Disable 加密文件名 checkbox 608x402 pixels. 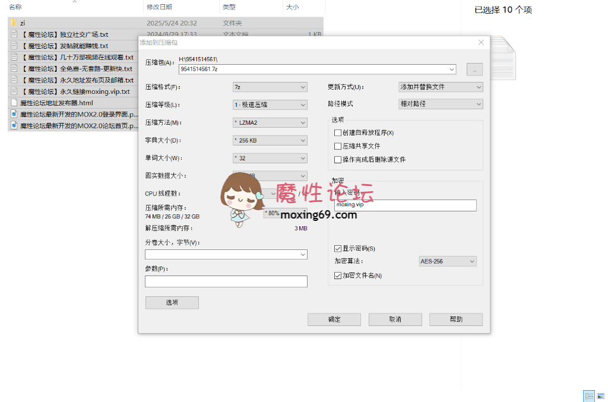click(338, 275)
